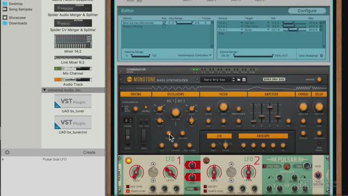This screenshot has height=196, width=348.
Task: Select the Mixer 14:2 device thumbnail
Action: [x=73, y=41]
